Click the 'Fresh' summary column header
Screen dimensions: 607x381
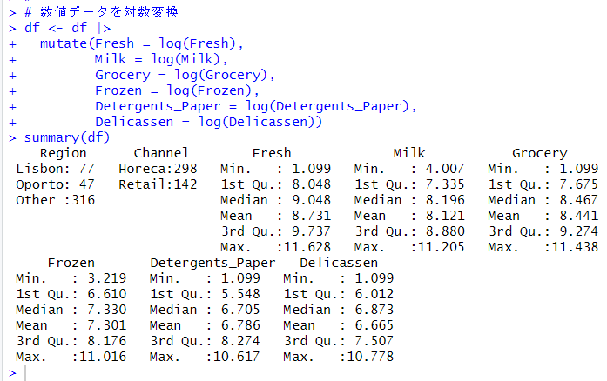(x=272, y=153)
